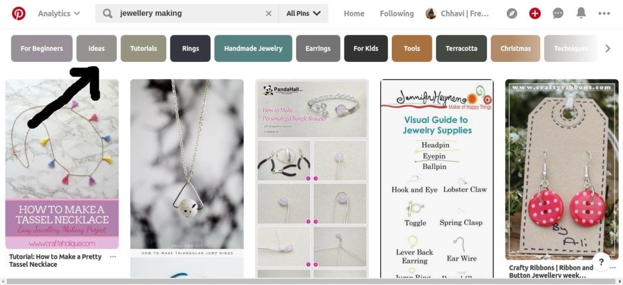623x285 pixels.
Task: Click the question mark help button
Action: tap(602, 262)
